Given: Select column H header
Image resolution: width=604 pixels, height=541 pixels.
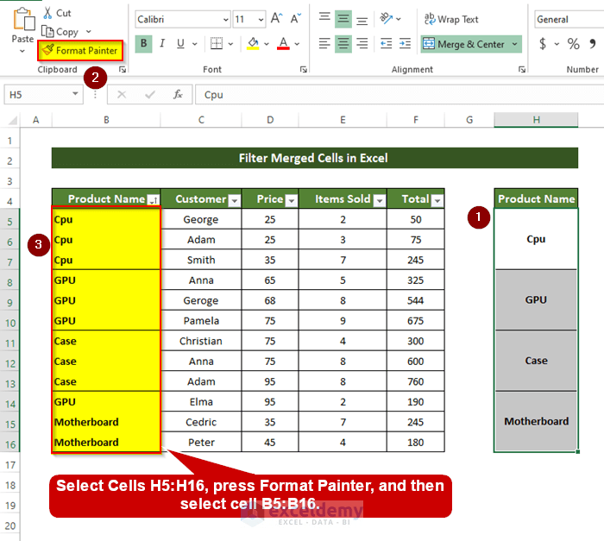Looking at the screenshot, I should click(536, 120).
